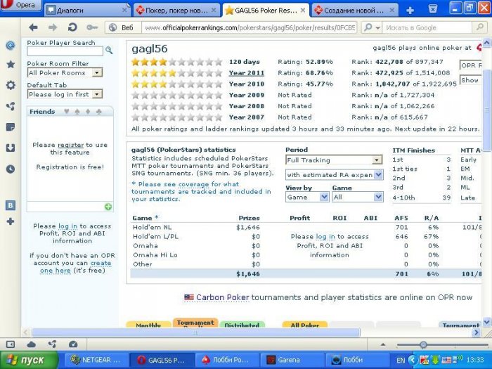Open the VKontakte B panel in sidebar
The height and width of the screenshot is (369, 492).
click(11, 205)
